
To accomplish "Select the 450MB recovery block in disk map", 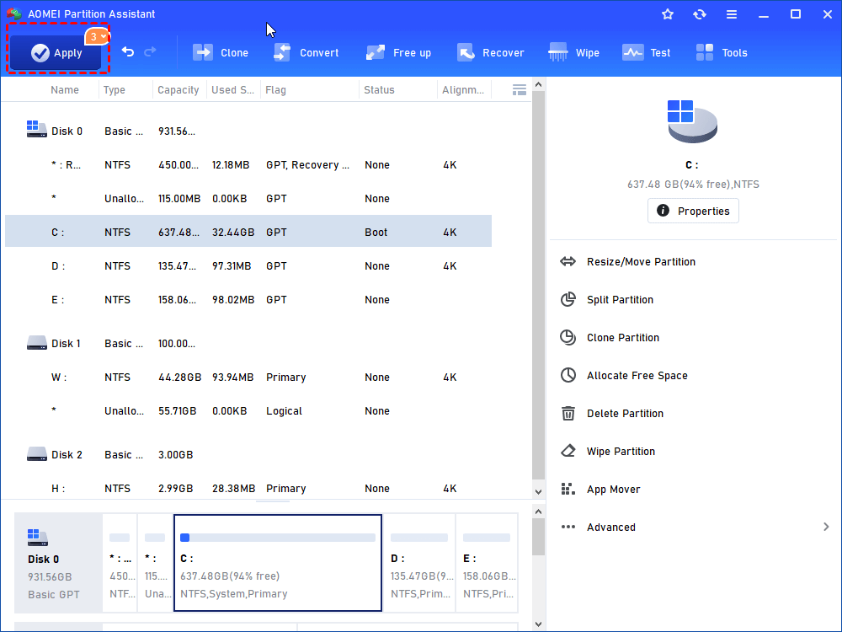I will [120, 563].
